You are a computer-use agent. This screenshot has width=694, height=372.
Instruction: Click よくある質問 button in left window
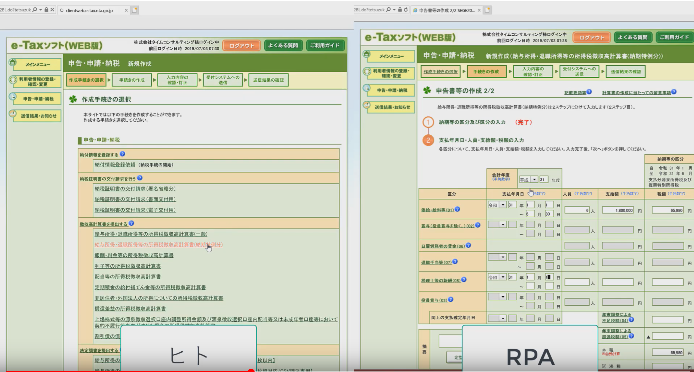(283, 45)
